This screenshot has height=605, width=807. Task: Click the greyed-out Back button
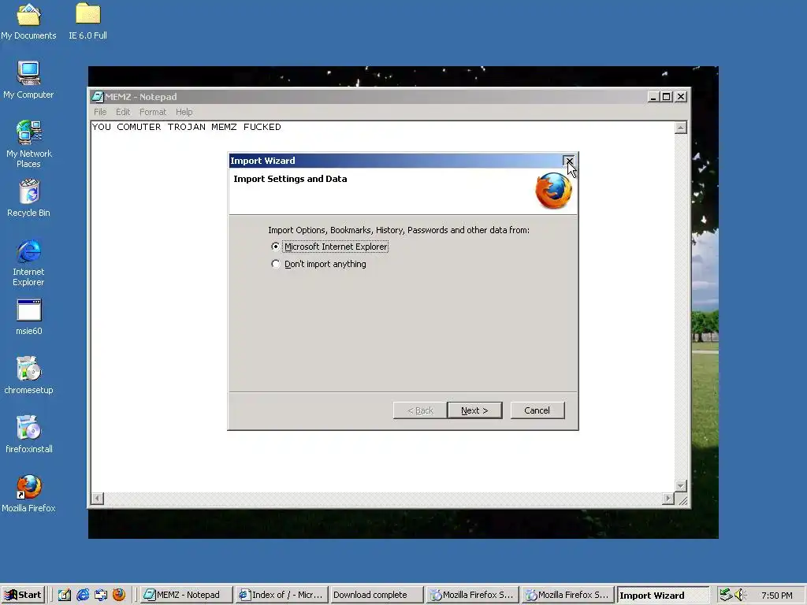(420, 410)
